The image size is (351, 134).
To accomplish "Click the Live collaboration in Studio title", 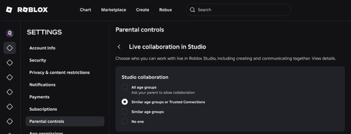I will tap(167, 47).
